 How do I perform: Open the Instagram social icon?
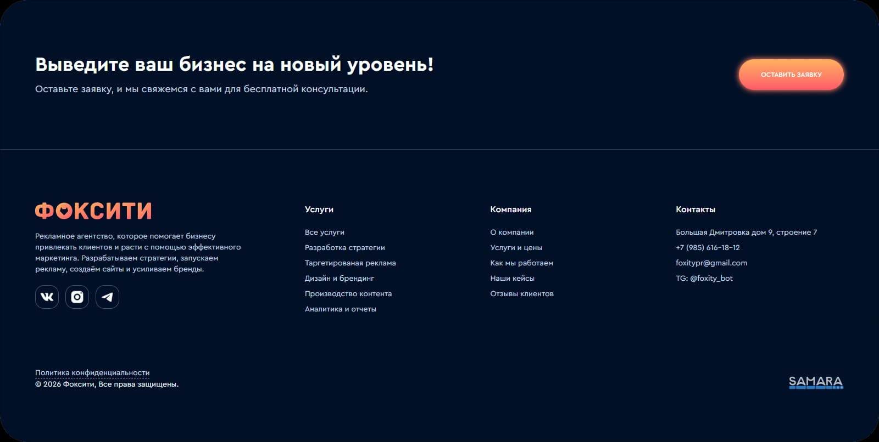pos(77,297)
